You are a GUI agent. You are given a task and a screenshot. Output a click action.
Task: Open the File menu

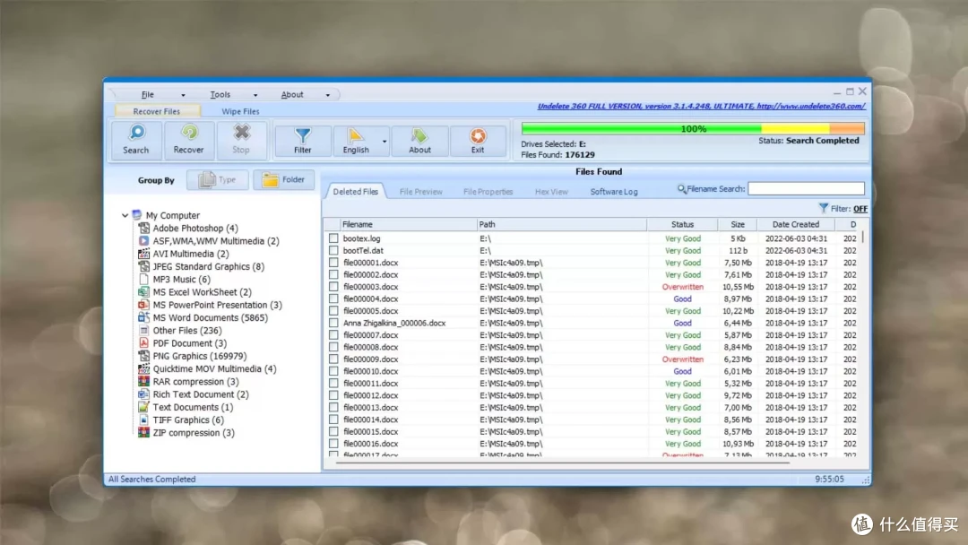pos(148,94)
